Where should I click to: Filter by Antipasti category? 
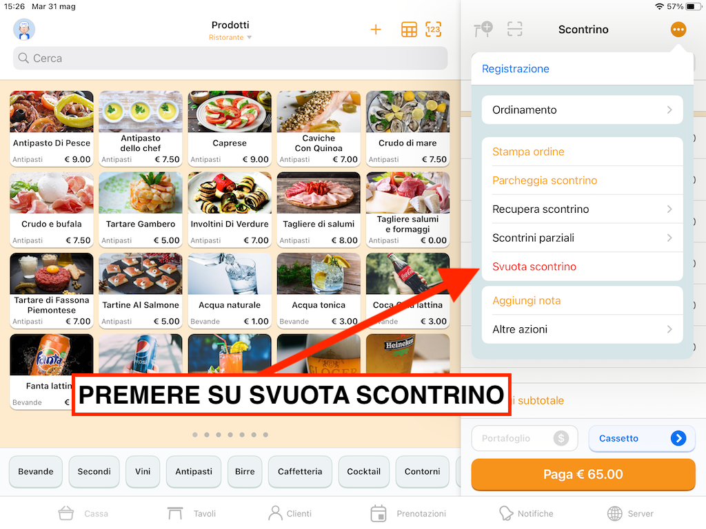194,471
